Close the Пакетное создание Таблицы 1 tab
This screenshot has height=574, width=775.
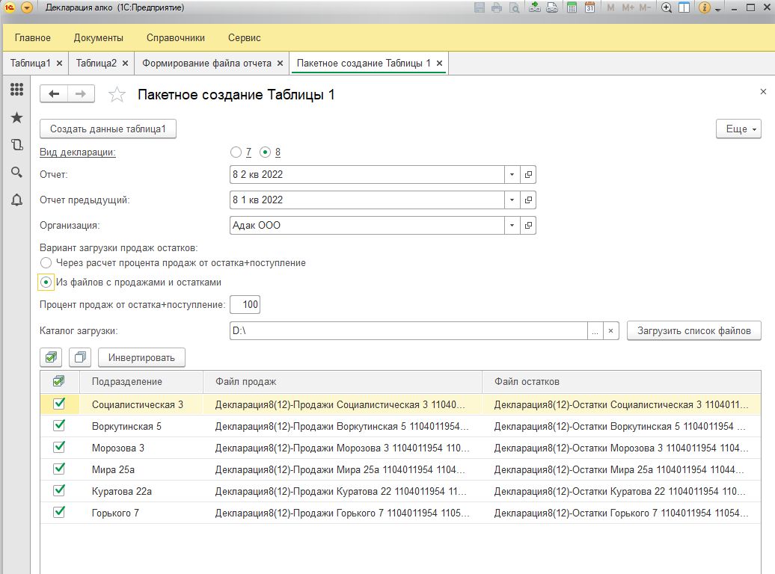coord(439,64)
